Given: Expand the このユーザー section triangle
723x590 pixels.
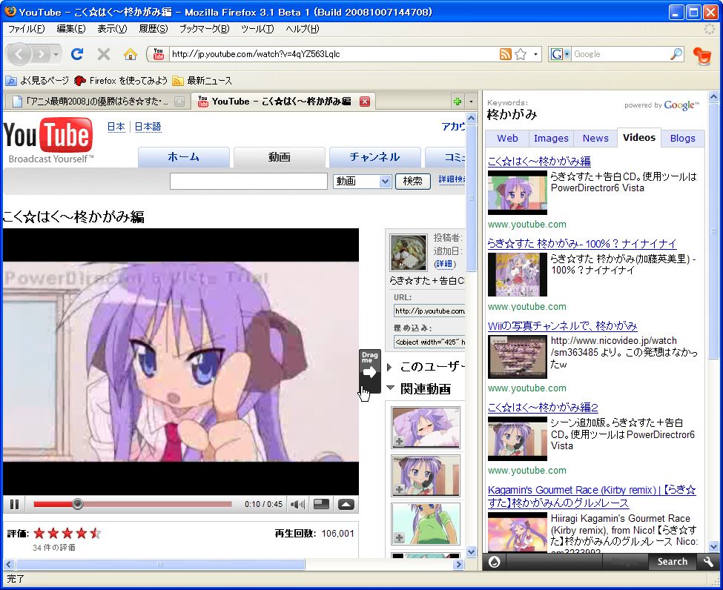Looking at the screenshot, I should click(x=389, y=367).
